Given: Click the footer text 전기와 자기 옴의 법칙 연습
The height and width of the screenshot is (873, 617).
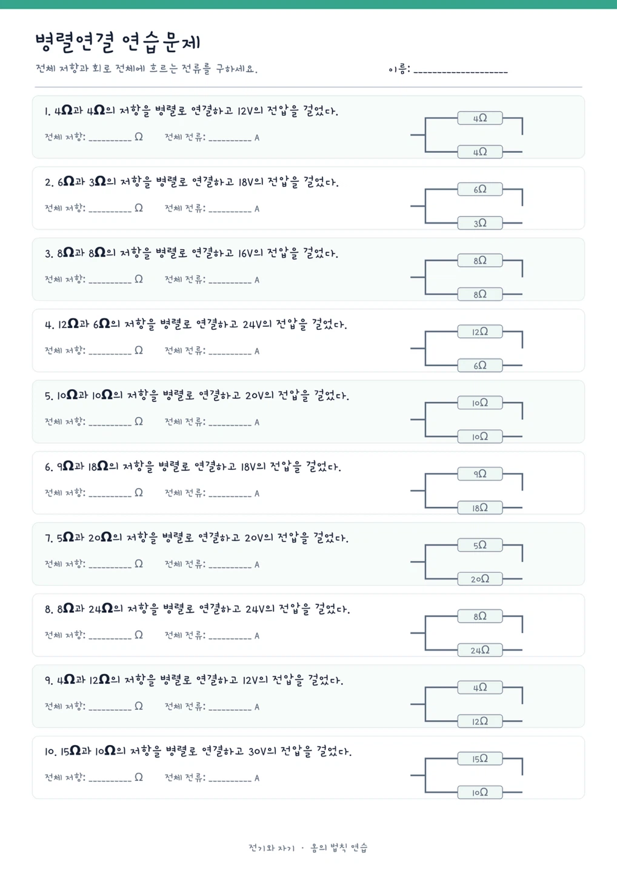Looking at the screenshot, I should [x=308, y=848].
